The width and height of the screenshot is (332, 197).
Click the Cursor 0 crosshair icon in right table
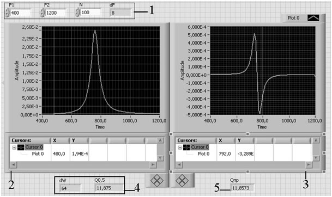[186, 147]
